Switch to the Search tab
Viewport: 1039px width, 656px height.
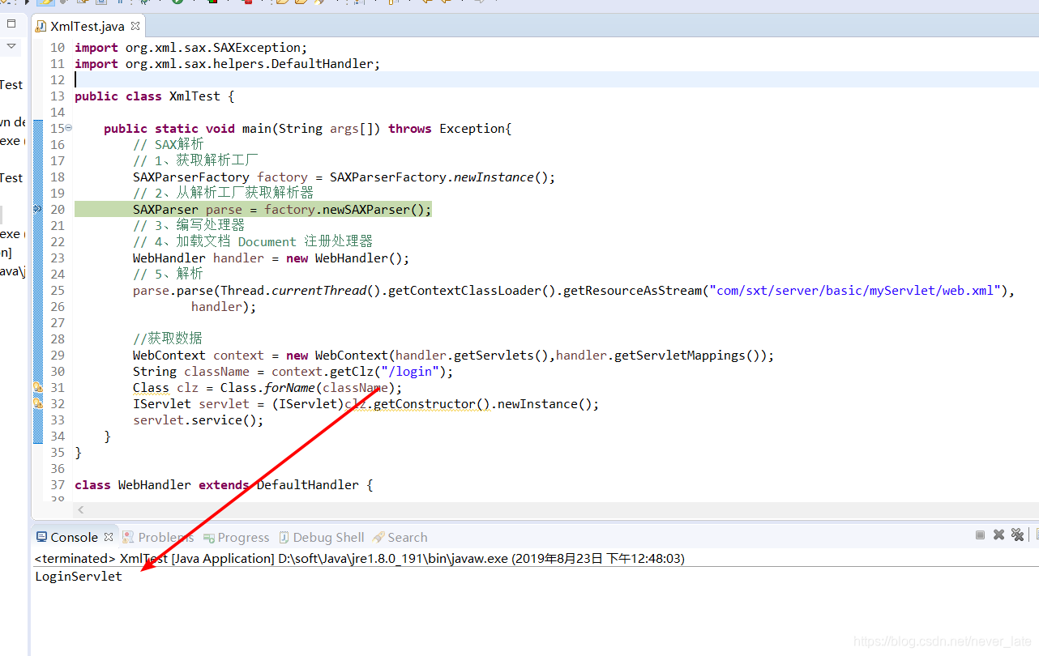click(x=400, y=537)
